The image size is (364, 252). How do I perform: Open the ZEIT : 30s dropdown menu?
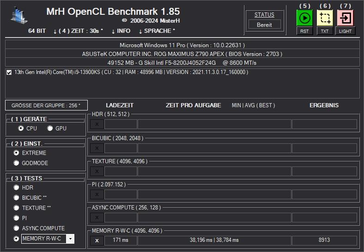pos(78,31)
